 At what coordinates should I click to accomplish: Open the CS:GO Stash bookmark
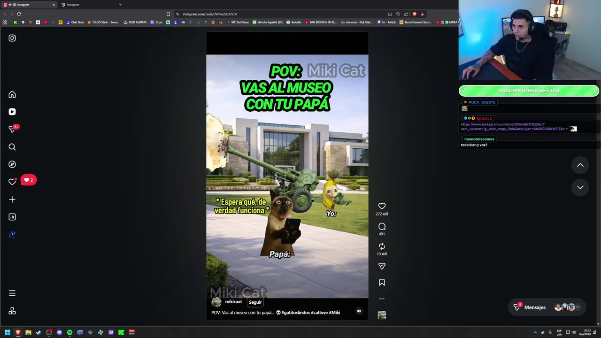[x=103, y=22]
